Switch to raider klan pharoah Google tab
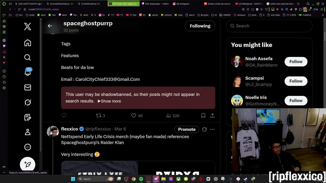The height and width of the screenshot is (183, 326). (x=280, y=4)
